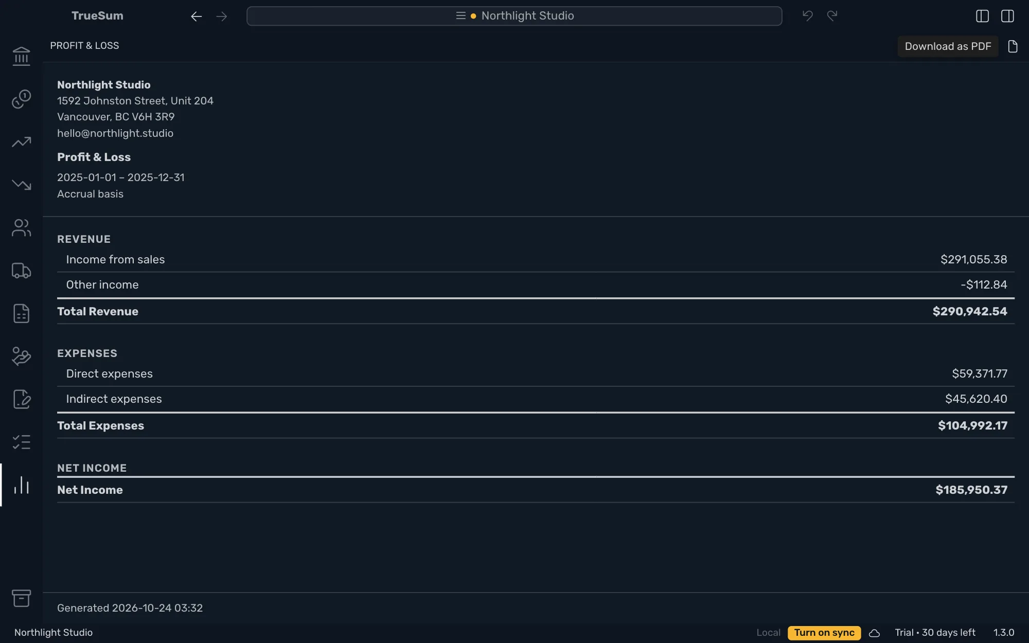Viewport: 1029px width, 643px height.
Task: Click the redo arrow icon
Action: pos(832,16)
